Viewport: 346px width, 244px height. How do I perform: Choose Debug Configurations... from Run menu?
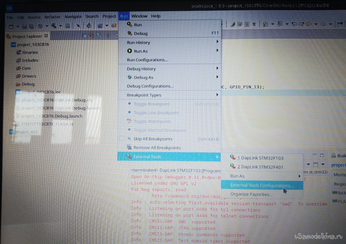169,86
